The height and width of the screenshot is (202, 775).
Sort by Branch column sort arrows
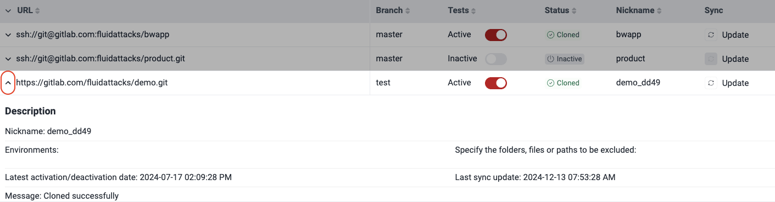pos(408,10)
